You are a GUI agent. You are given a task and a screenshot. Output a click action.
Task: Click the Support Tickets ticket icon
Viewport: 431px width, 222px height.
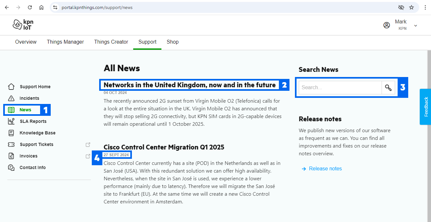[11, 144]
